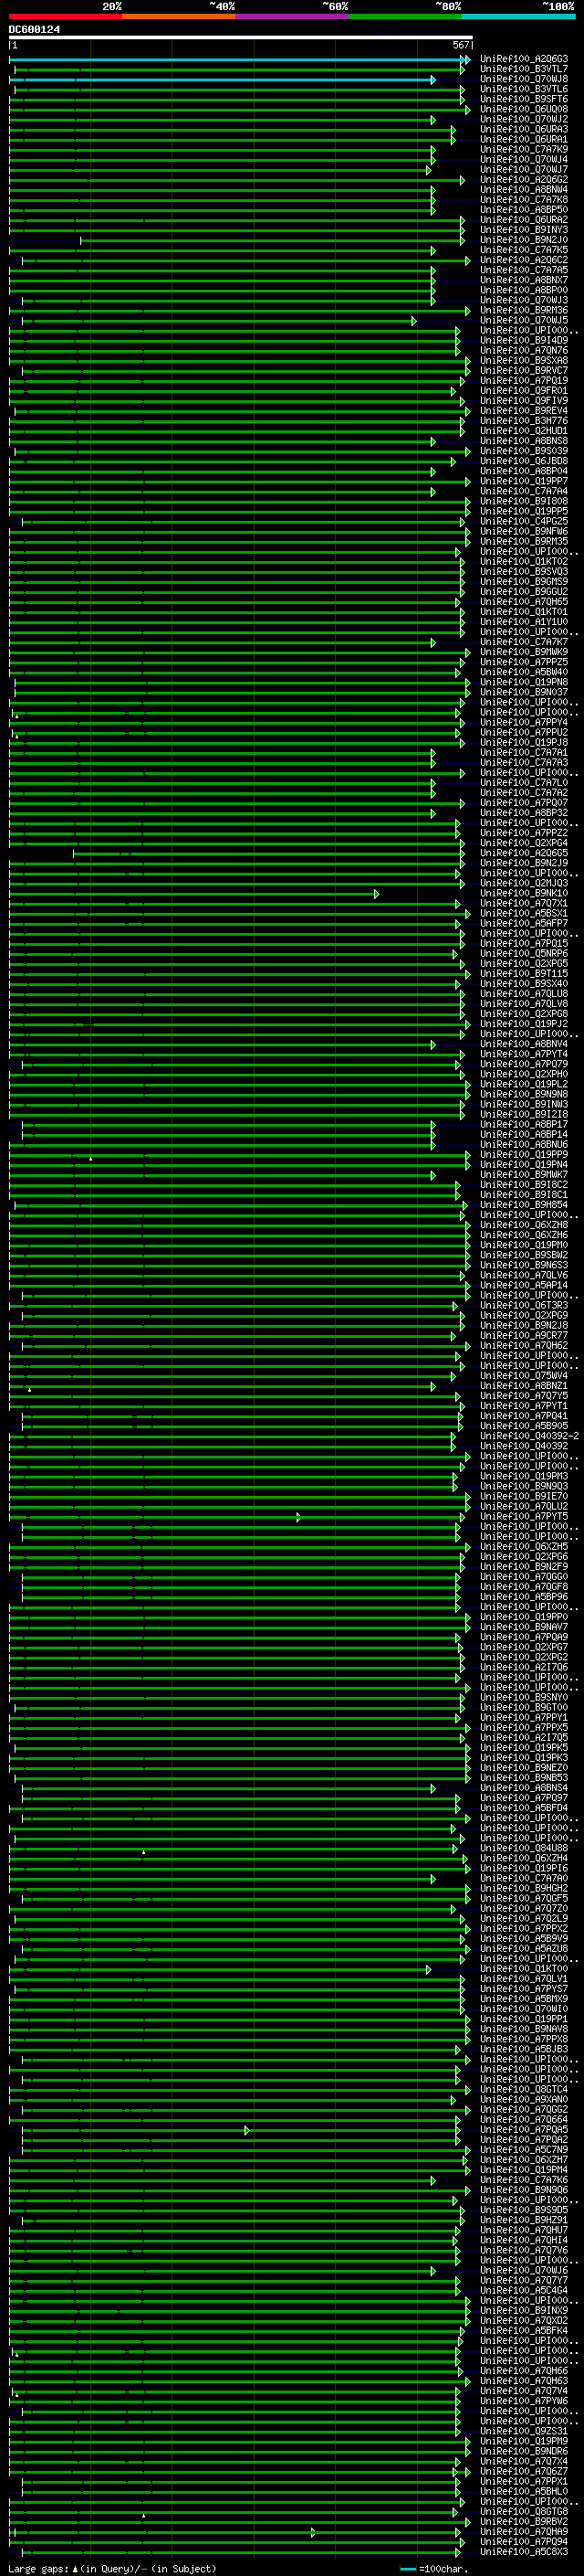Select hit UniRef100_A8BNW4
This screenshot has height=2576, width=584.
(x=524, y=189)
